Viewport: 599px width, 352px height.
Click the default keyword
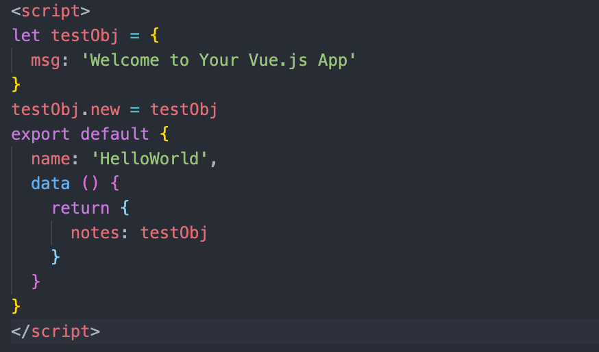click(114, 134)
